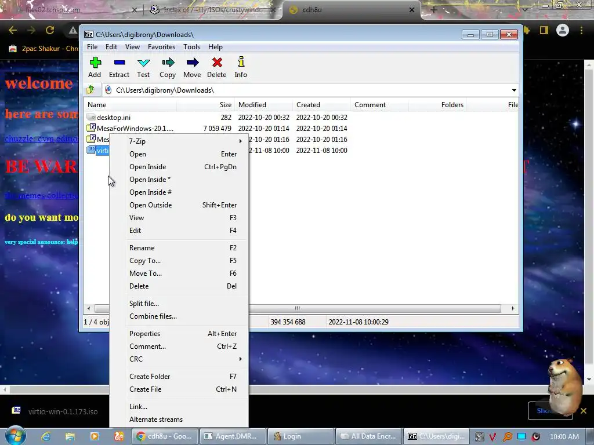Click the Test toolbar icon
This screenshot has width=594, height=445.
(x=144, y=63)
